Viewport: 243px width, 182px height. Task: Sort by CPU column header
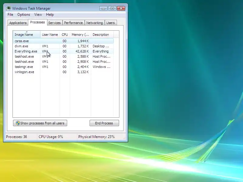[65, 35]
